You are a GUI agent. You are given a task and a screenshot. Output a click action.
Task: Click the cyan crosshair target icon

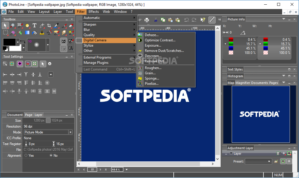[12, 64]
